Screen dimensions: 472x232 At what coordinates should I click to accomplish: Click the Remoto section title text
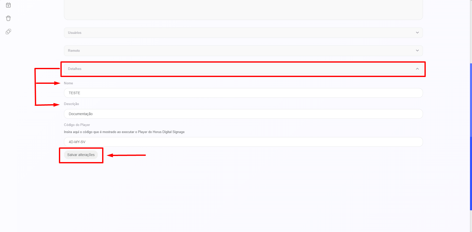click(x=74, y=50)
